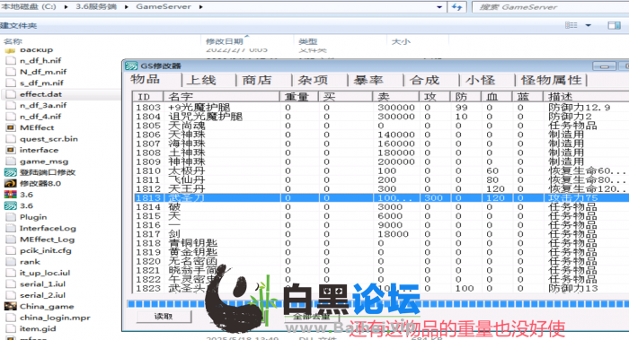Click the change view icon in Explorer
Image resolution: width=629 pixels, height=340 pixels.
click(571, 25)
